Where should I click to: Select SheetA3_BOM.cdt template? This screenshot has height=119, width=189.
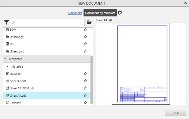point(22,88)
